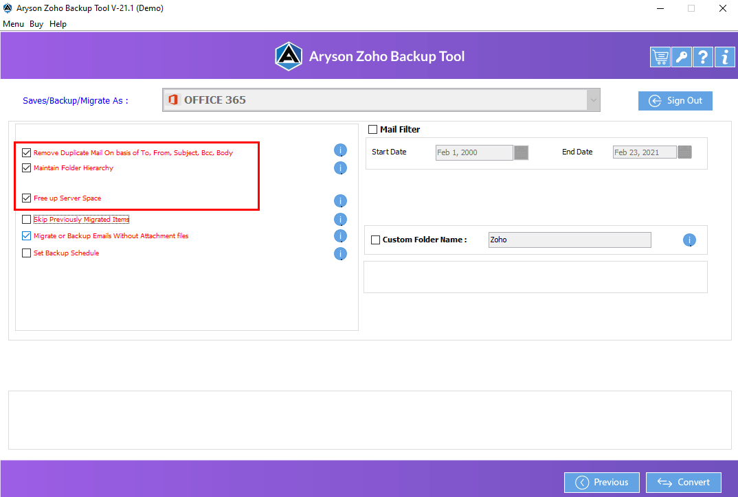738x497 pixels.
Task: Minimize the Aryson Zoho Backup Tool window
Action: click(660, 8)
